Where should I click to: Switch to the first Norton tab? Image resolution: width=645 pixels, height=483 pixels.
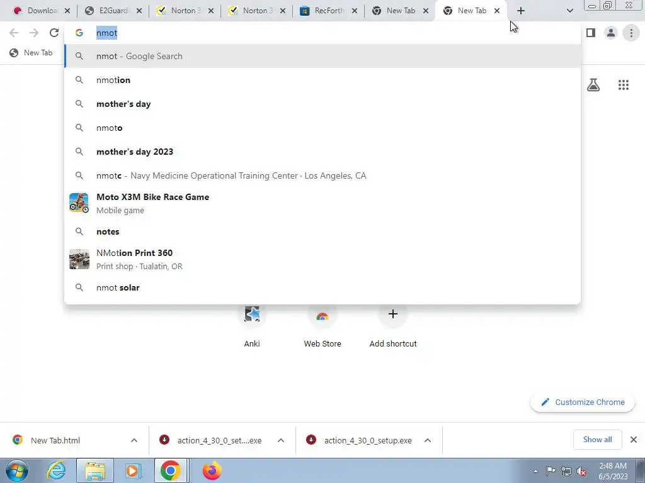(180, 11)
